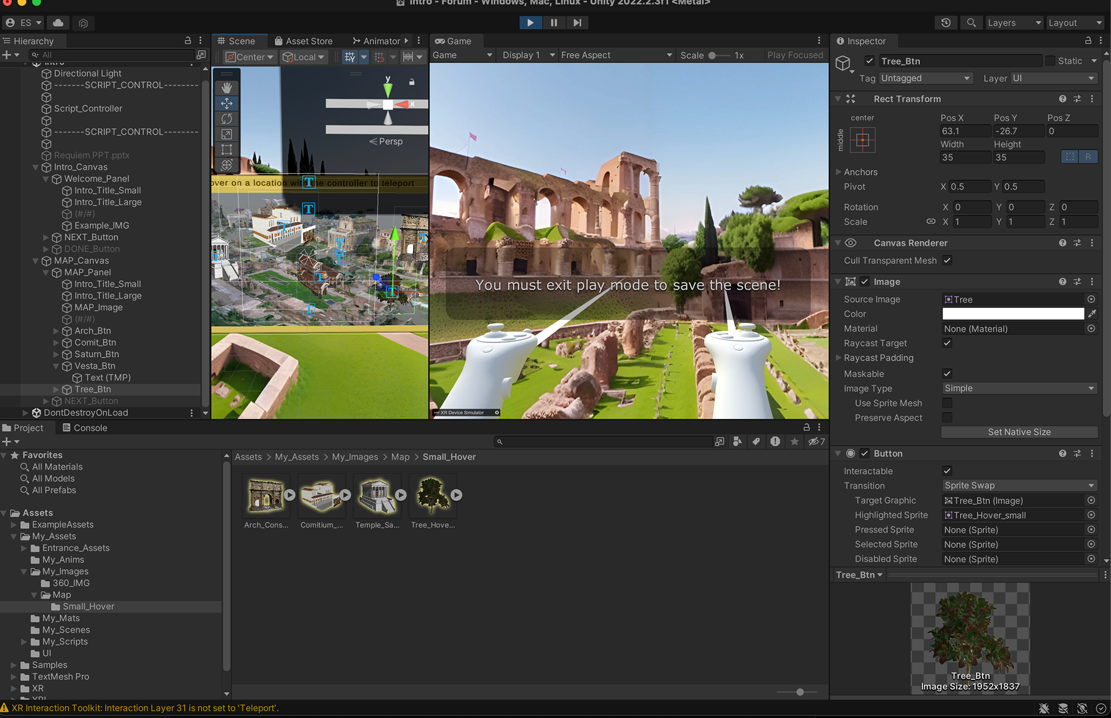Select Arch_Btn in the Hierarchy
Screen dimensions: 1111x718
[x=93, y=331]
